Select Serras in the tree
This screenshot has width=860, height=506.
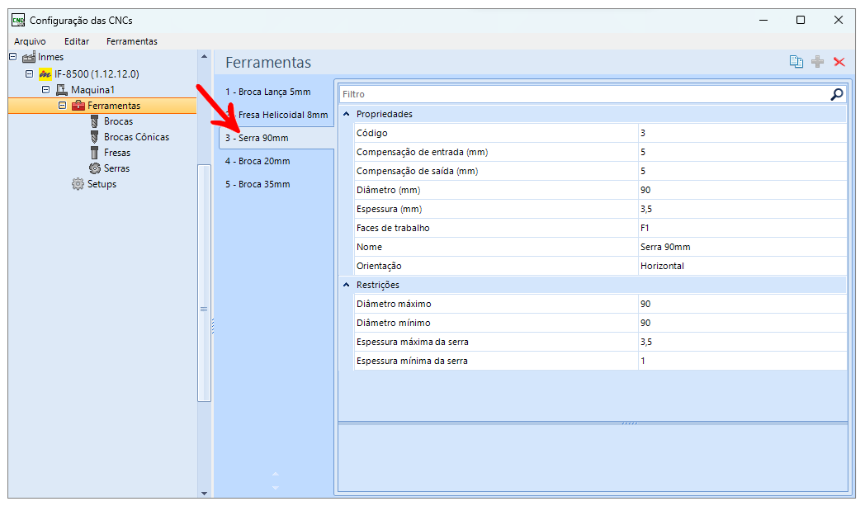(x=117, y=168)
